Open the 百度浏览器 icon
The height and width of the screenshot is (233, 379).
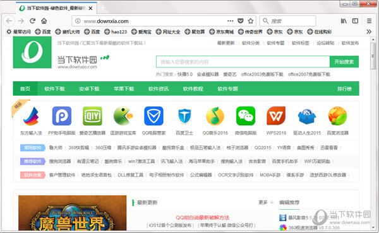coord(337,116)
